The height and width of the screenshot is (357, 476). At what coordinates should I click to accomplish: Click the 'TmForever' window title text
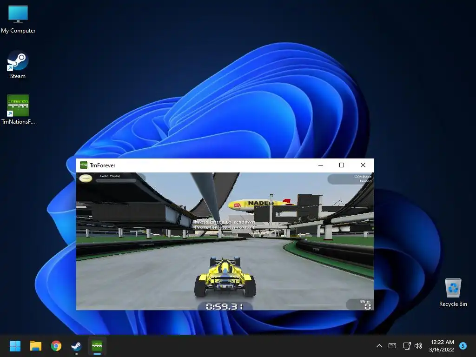click(x=103, y=165)
